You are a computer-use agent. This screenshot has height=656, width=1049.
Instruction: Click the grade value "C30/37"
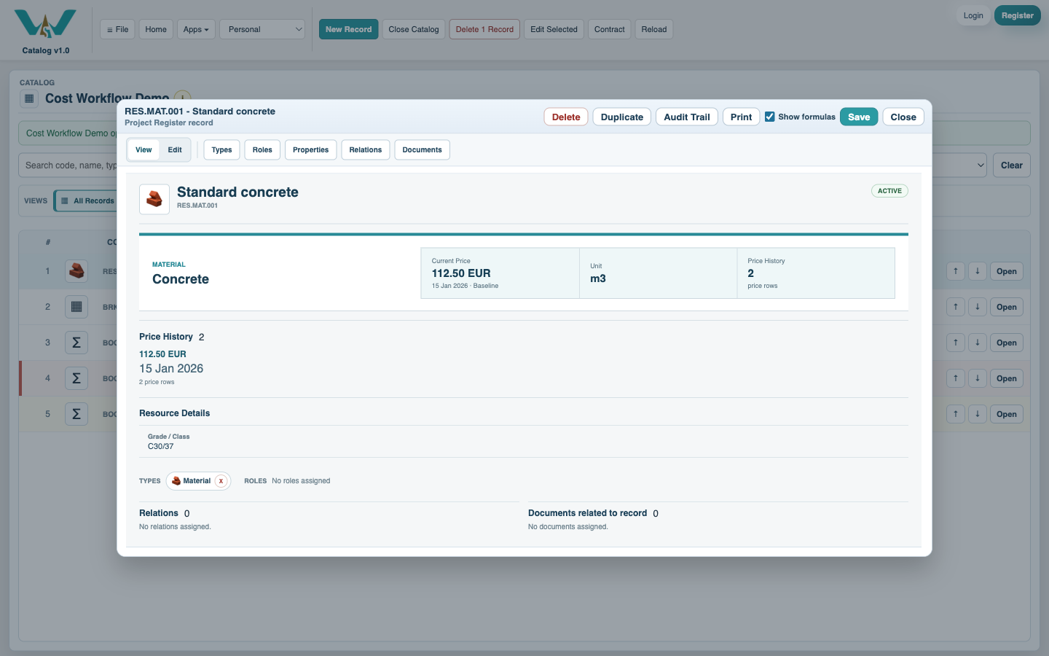[x=161, y=446]
